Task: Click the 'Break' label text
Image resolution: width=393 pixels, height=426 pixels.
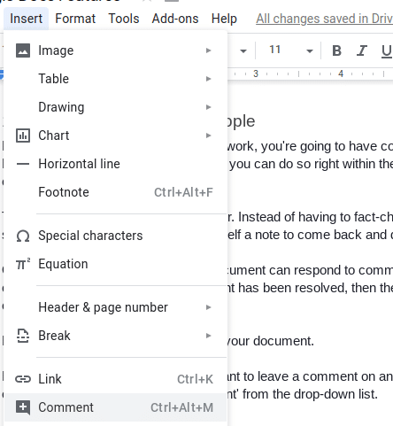Action: (x=54, y=336)
